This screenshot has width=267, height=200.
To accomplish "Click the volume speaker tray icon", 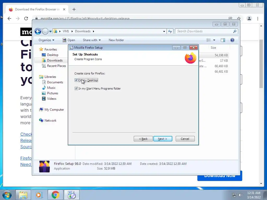I will pyautogui.click(x=240, y=195).
